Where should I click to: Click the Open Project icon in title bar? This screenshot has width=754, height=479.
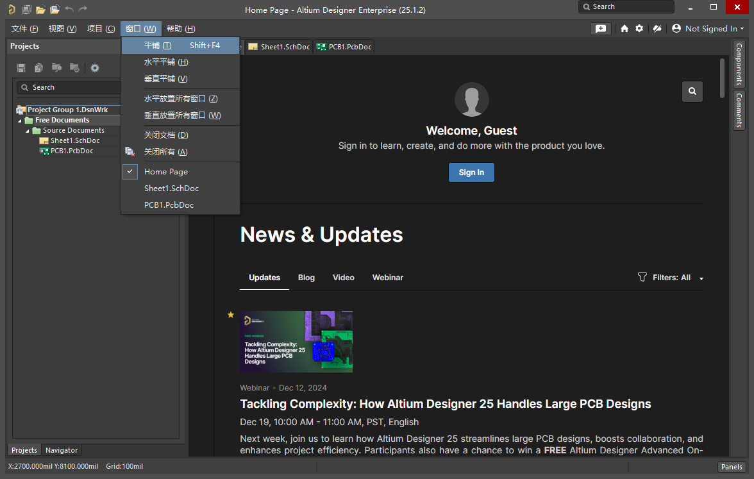click(55, 9)
